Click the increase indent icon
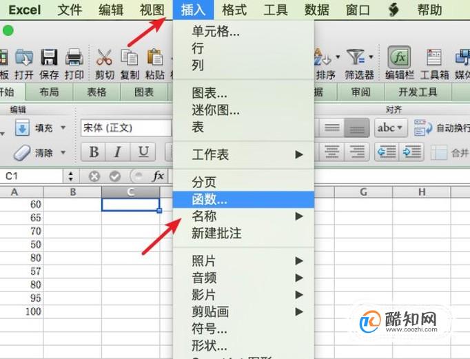 411,152
